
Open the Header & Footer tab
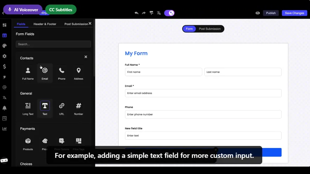pyautogui.click(x=45, y=24)
